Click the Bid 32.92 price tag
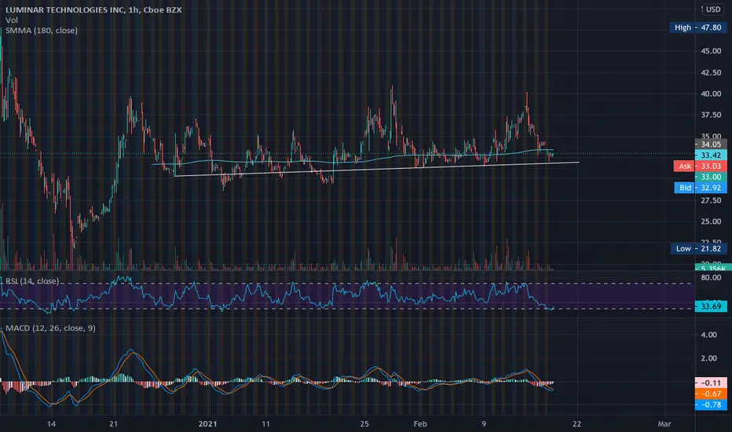 [x=701, y=188]
